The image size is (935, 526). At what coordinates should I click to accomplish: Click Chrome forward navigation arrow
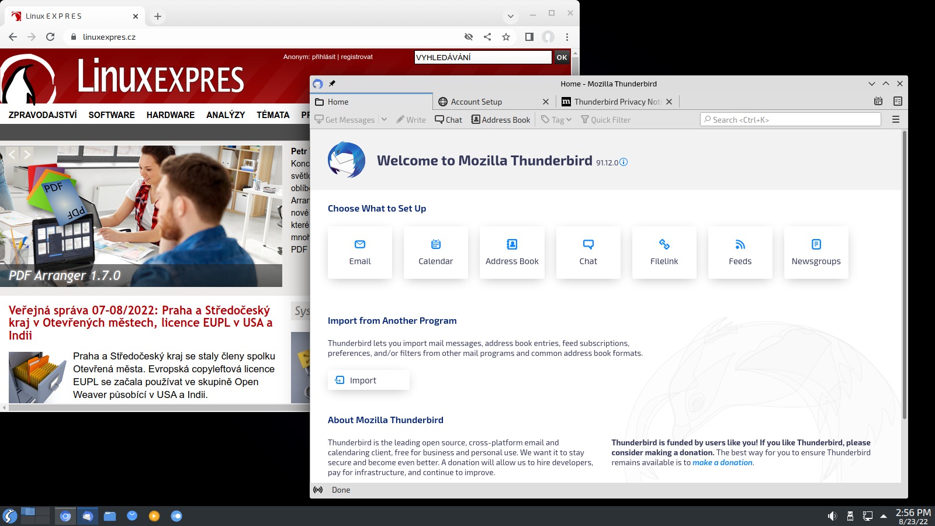tap(32, 37)
